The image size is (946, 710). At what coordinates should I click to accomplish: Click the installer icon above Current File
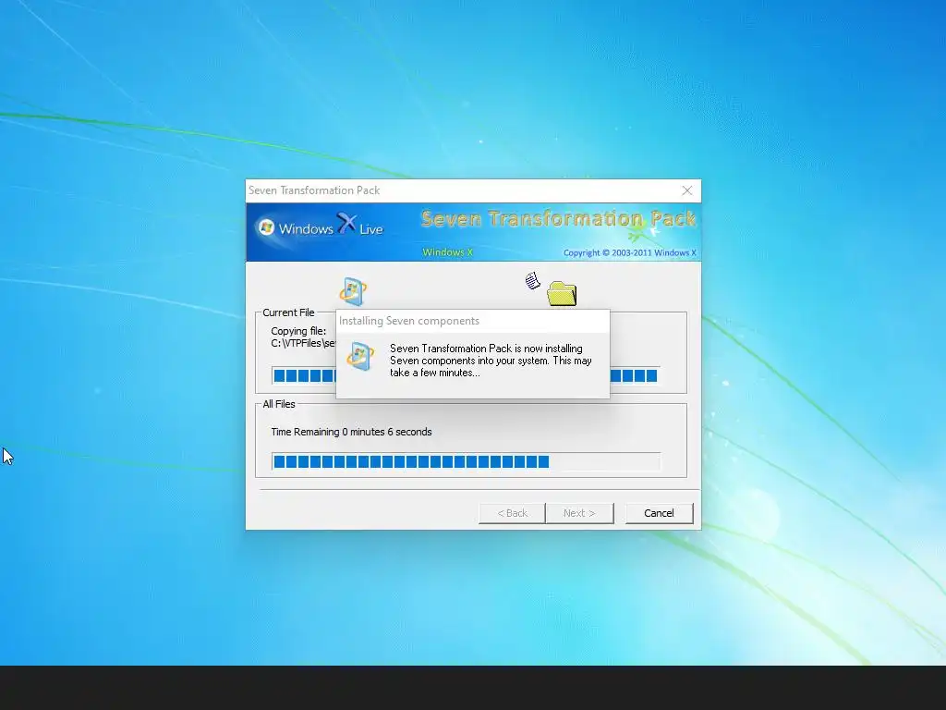(x=353, y=291)
